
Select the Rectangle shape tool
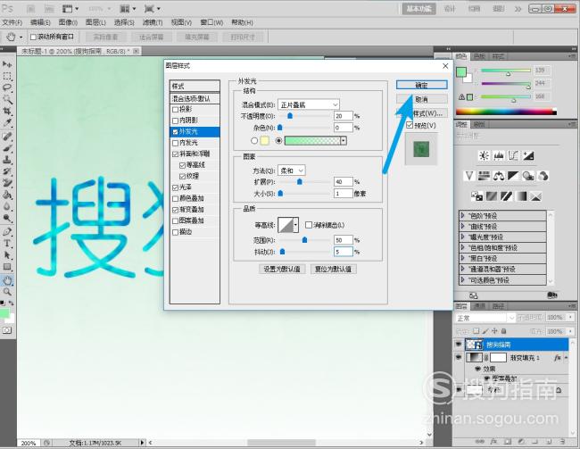7,267
